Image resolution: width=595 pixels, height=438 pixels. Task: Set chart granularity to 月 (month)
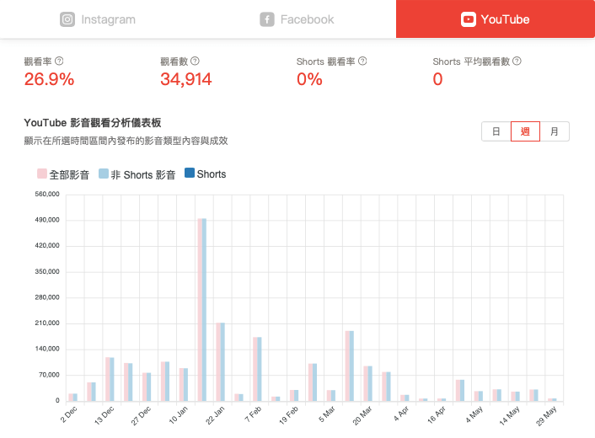(555, 131)
